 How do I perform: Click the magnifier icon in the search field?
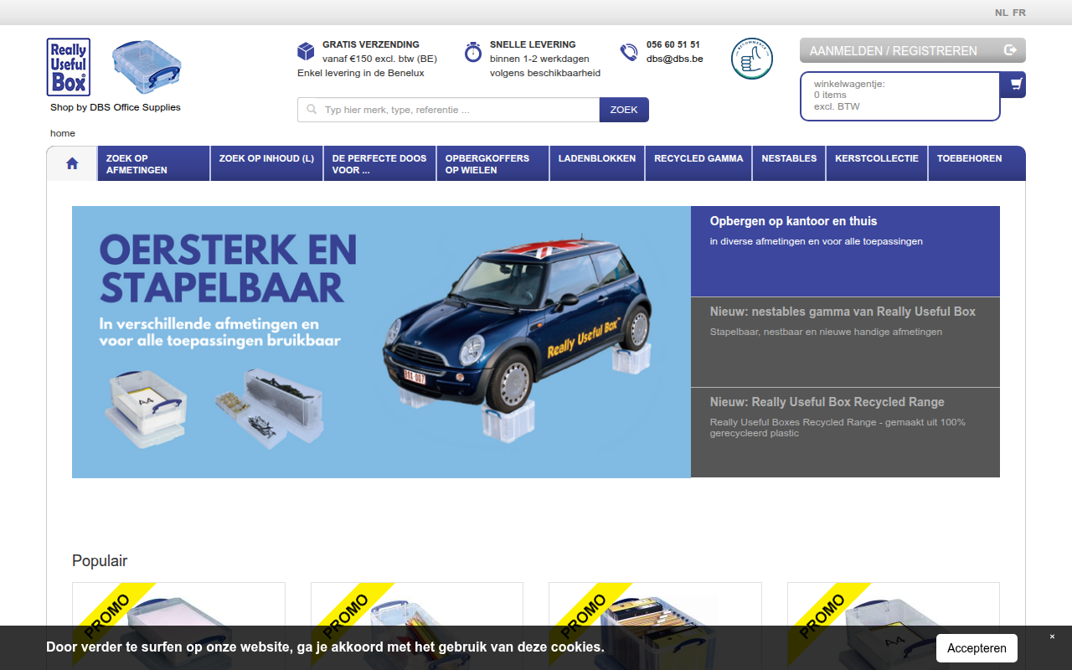point(312,110)
